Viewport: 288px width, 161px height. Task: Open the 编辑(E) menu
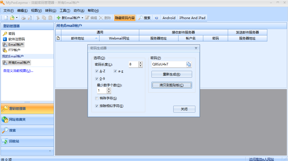(x=22, y=10)
